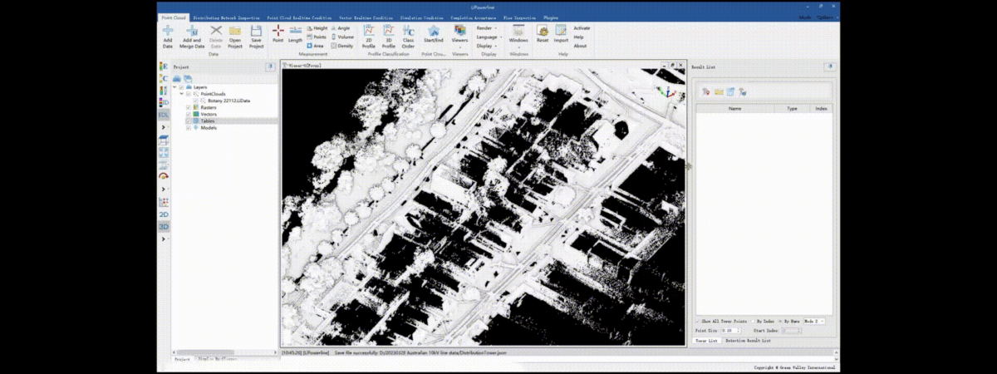This screenshot has height=374, width=997.
Task: Select the Density measurement tool
Action: (341, 46)
